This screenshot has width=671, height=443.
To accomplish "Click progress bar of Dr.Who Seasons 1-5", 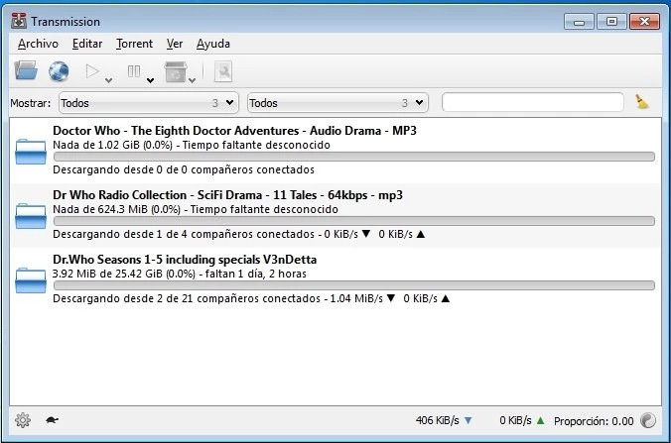I will click(x=352, y=285).
